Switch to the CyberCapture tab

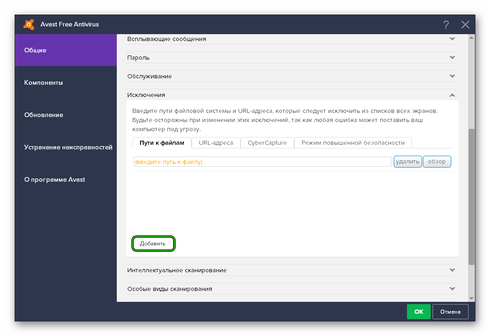point(267,143)
